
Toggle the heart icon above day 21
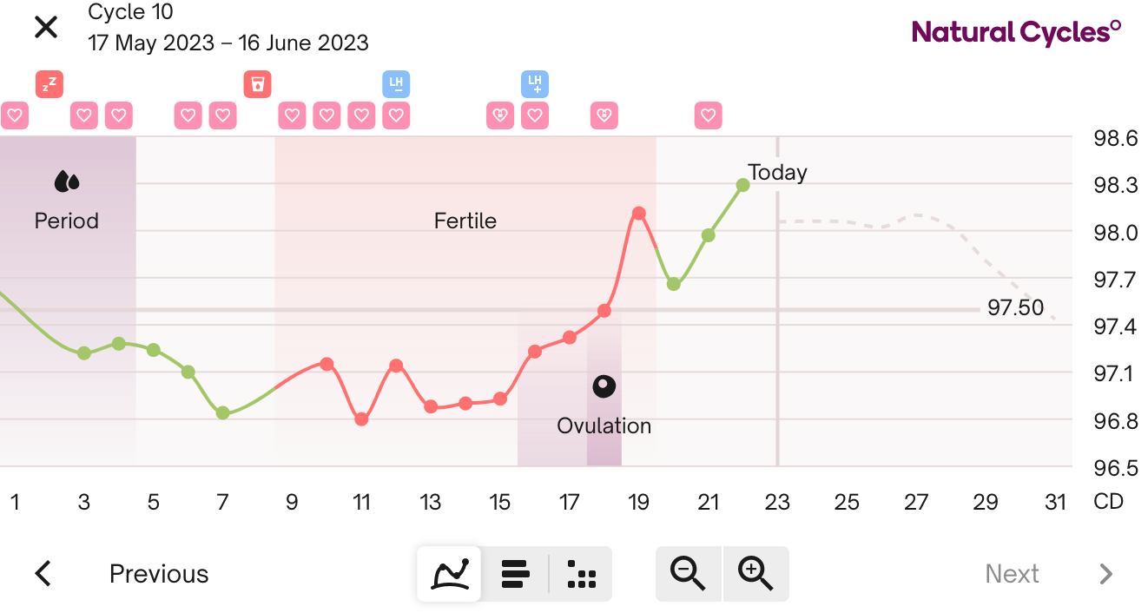pyautogui.click(x=708, y=115)
